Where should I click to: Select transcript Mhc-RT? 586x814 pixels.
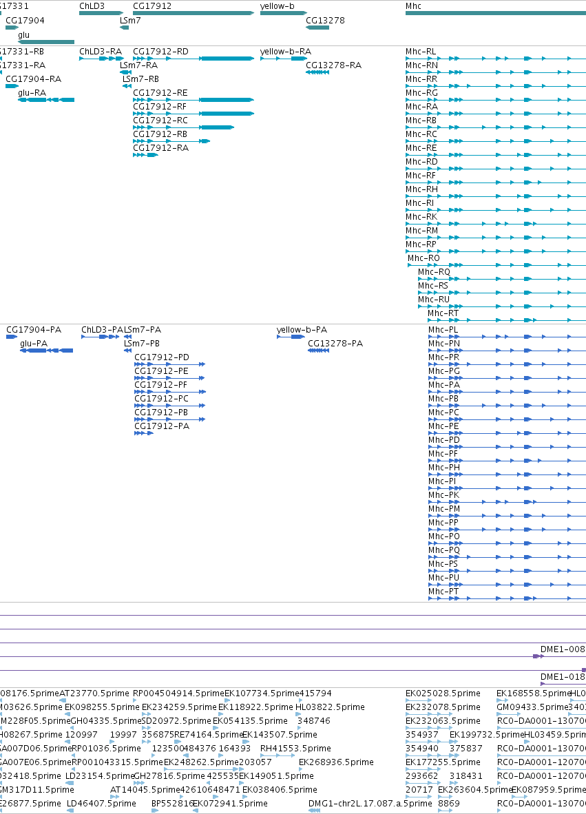point(443,313)
